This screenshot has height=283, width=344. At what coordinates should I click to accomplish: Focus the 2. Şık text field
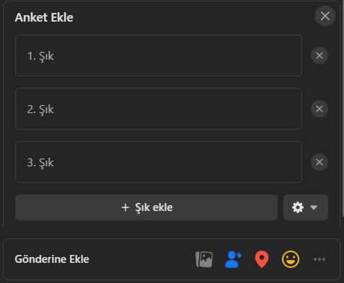[x=159, y=109]
